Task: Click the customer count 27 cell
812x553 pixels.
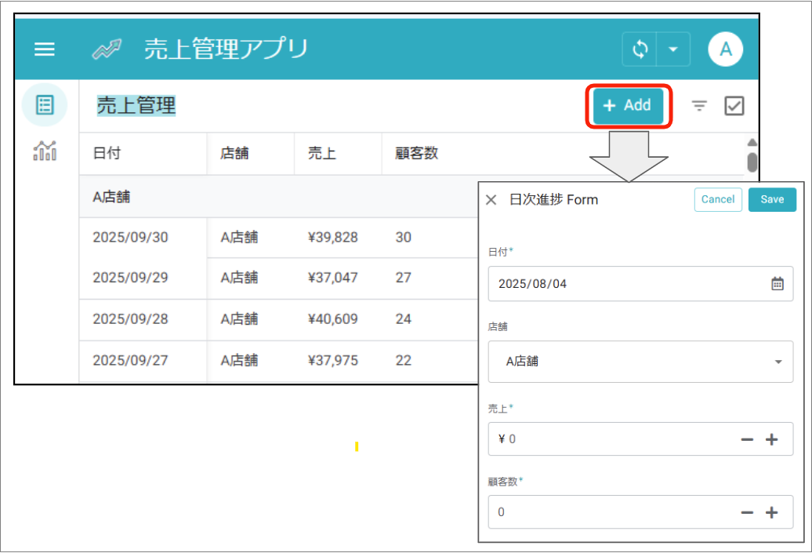Action: (x=404, y=278)
